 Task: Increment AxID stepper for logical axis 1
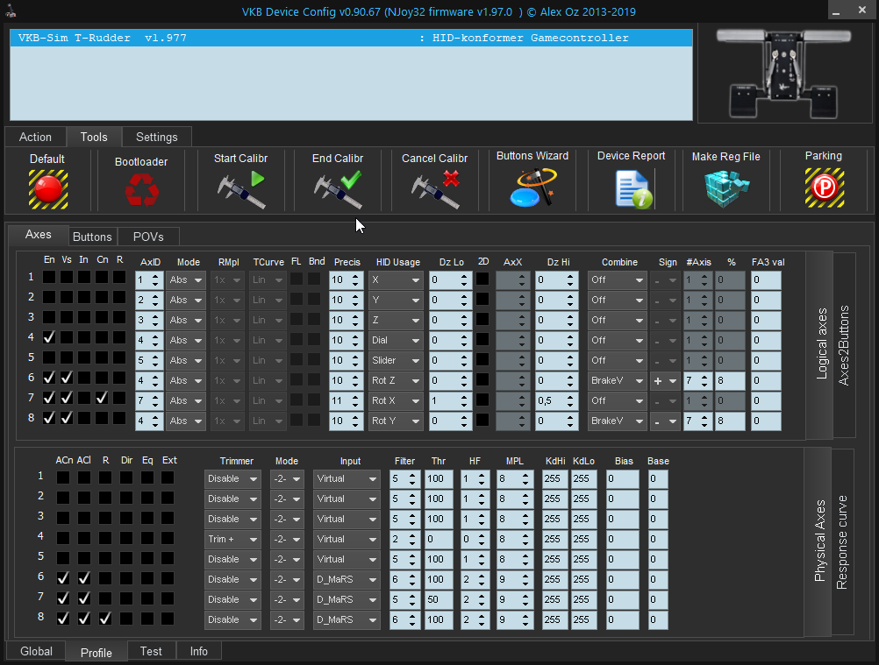pos(155,276)
